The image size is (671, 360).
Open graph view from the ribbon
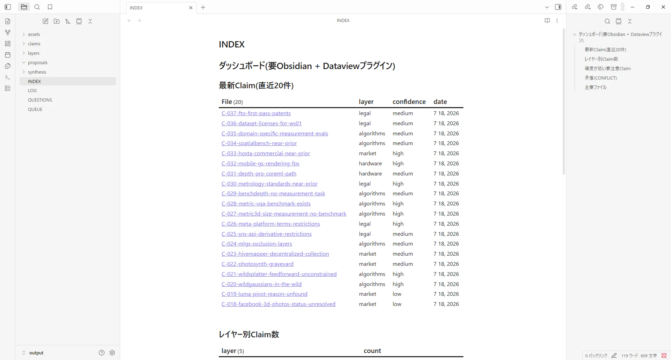tap(8, 32)
